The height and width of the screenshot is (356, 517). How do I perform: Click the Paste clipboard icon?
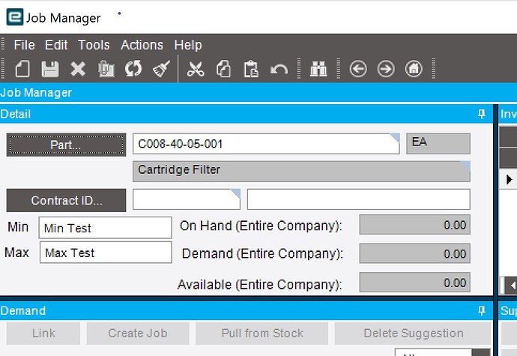[251, 69]
